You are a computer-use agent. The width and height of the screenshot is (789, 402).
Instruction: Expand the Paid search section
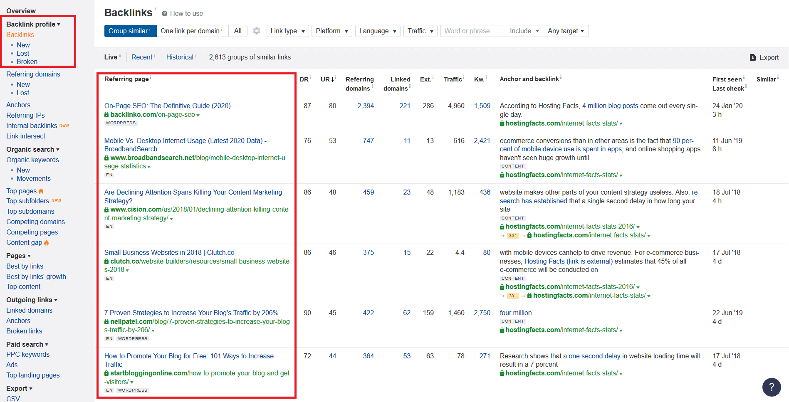[x=27, y=344]
